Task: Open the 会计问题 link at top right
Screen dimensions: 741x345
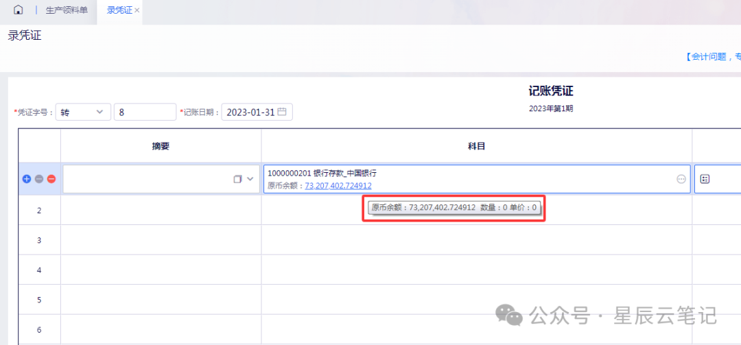Action: 713,57
